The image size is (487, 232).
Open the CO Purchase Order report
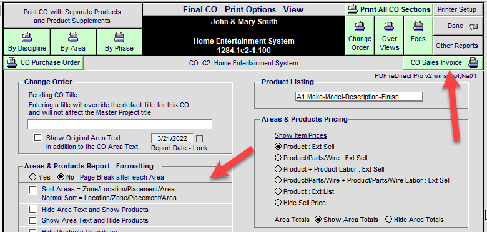[x=44, y=62]
